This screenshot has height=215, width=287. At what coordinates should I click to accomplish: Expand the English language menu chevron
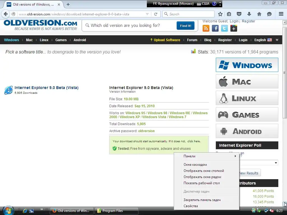coord(277,40)
